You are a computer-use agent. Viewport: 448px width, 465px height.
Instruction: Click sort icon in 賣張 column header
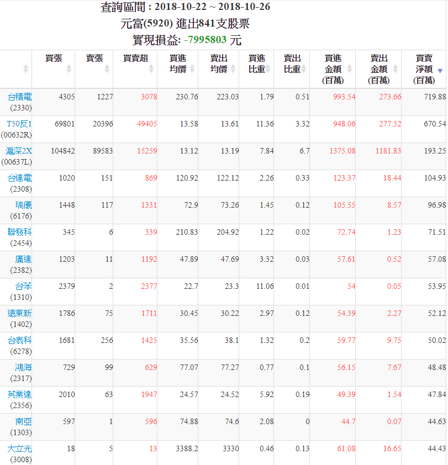point(108,68)
